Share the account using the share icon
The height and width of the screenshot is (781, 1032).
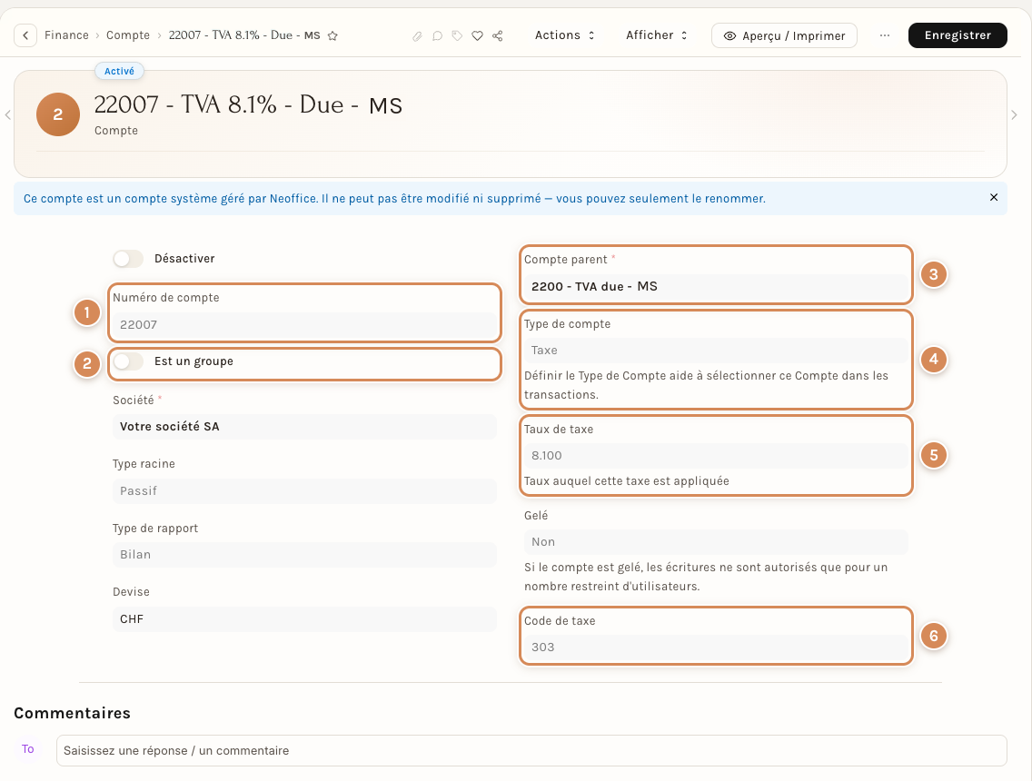point(498,36)
